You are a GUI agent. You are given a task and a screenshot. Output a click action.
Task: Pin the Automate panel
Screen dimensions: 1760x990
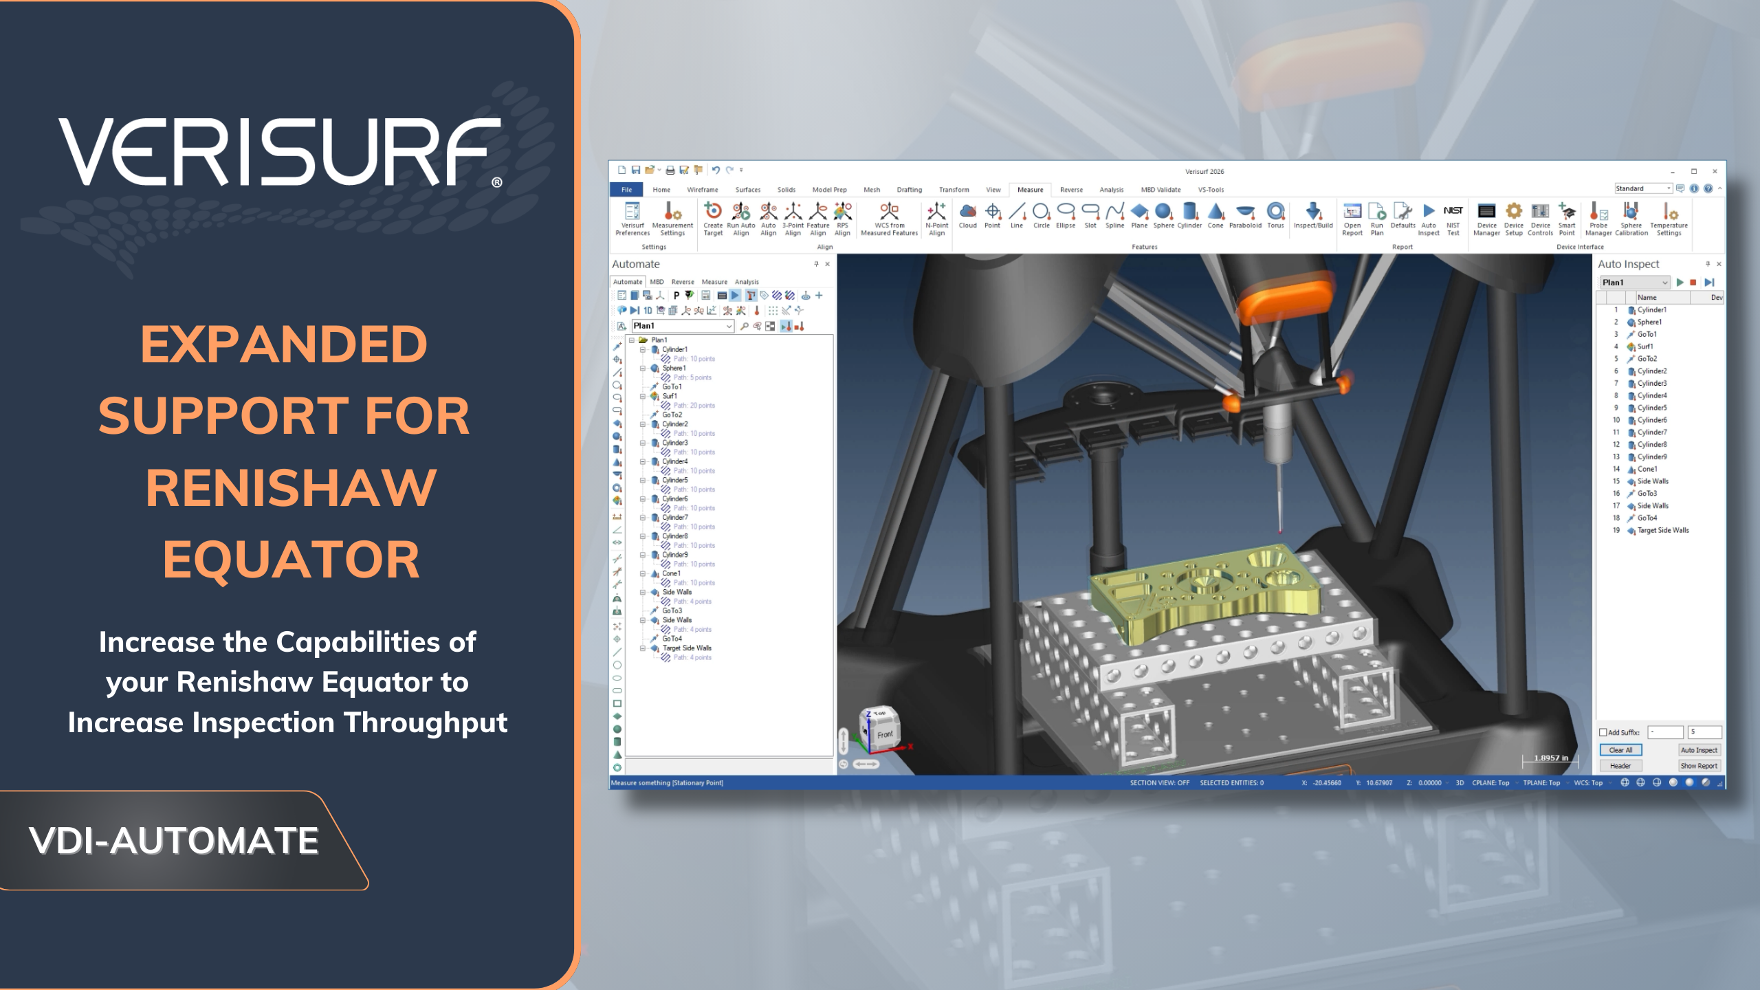click(x=816, y=264)
